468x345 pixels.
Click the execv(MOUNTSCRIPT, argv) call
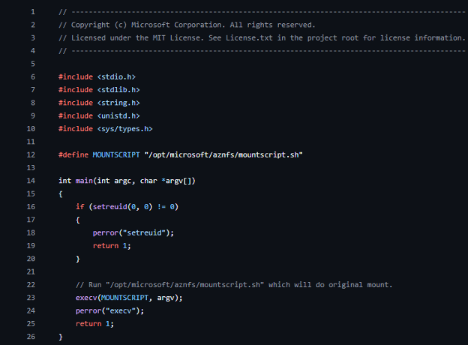128,298
